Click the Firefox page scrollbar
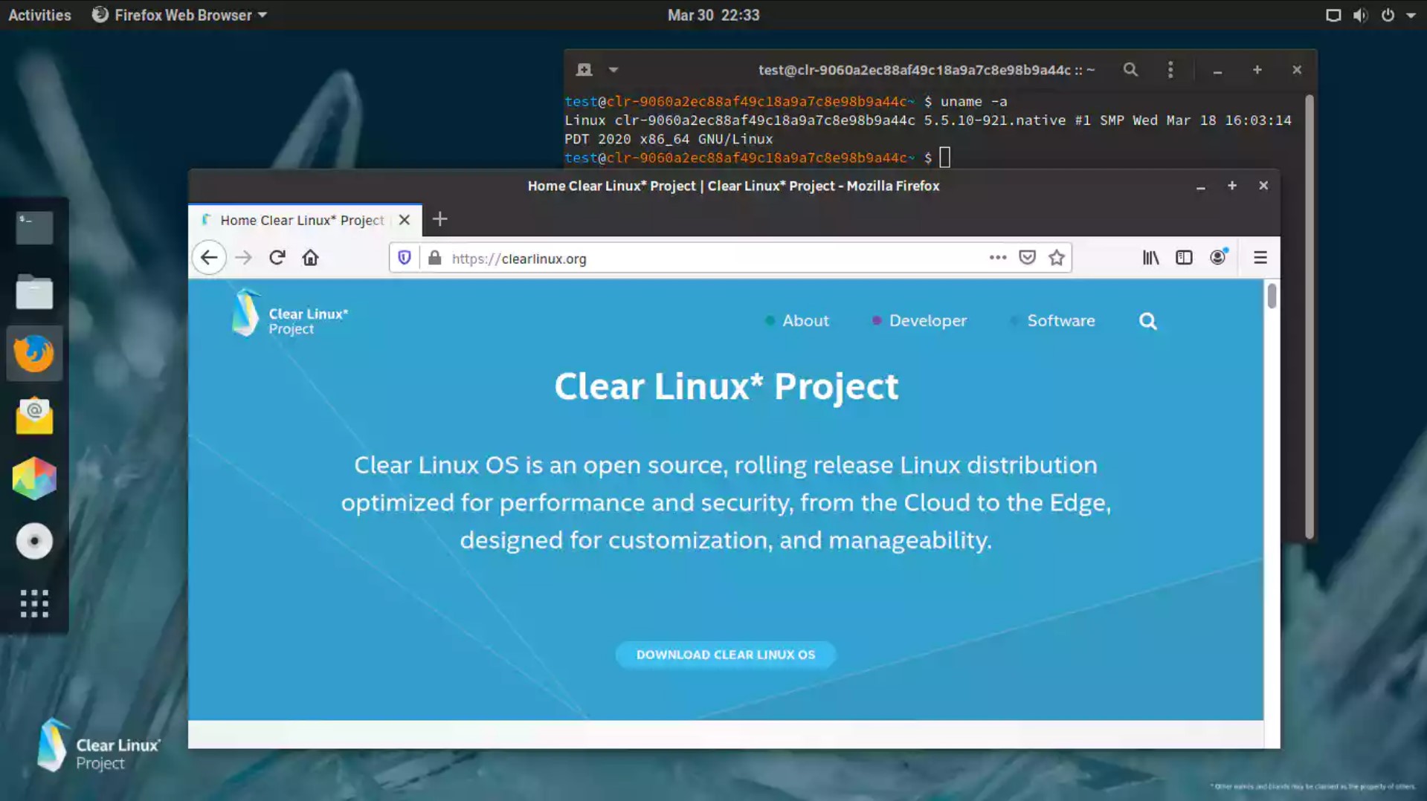Image resolution: width=1427 pixels, height=801 pixels. (1272, 296)
